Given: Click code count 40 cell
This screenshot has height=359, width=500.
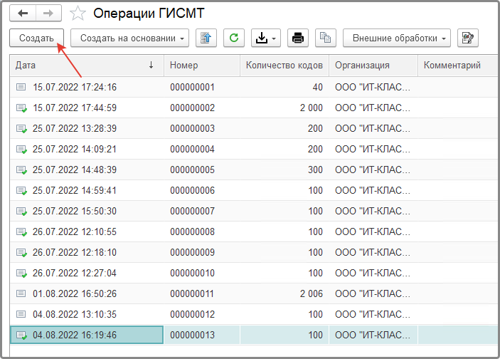Looking at the screenshot, I should click(284, 87).
